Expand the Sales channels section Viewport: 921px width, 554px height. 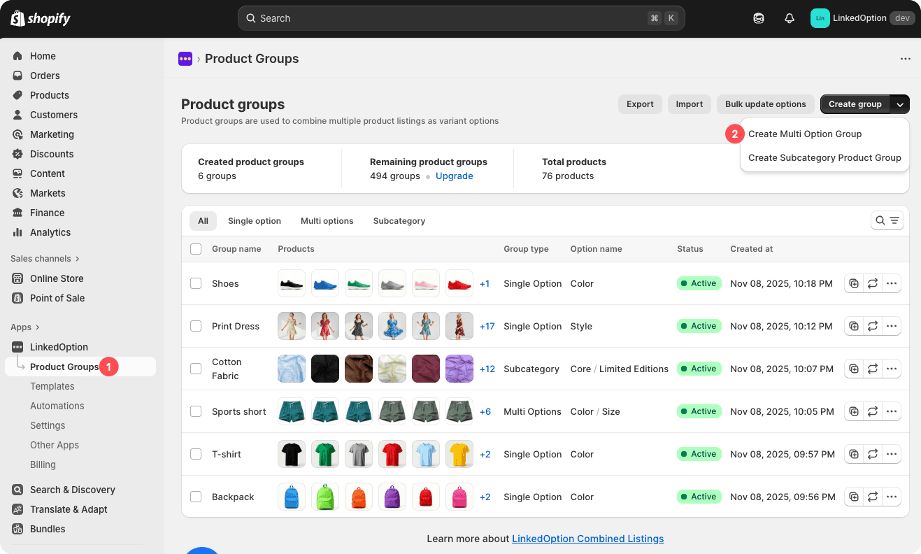point(45,259)
